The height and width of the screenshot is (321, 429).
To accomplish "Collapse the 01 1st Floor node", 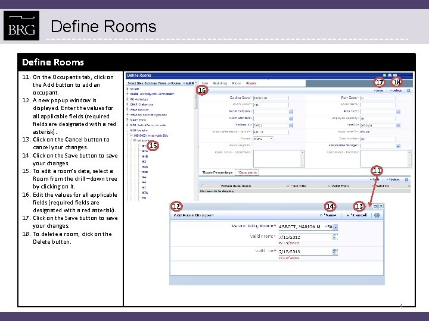I will coord(135,140).
